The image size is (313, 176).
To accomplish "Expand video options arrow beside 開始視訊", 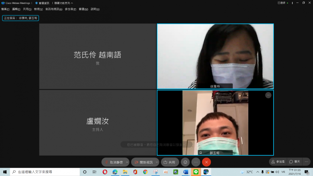I will click(157, 162).
